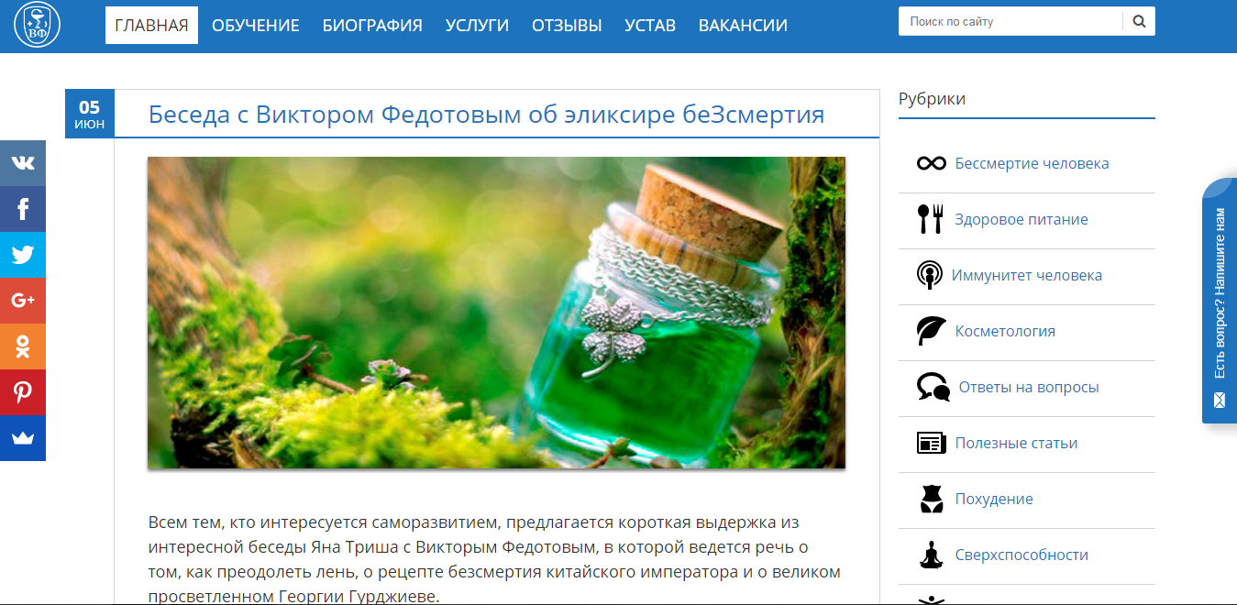Click the infinity icon beside Бессмертие человека
The image size is (1237, 605).
coord(931,163)
